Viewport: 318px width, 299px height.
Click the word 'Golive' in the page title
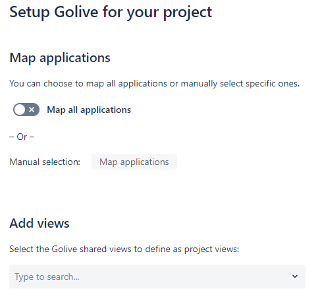76,12
